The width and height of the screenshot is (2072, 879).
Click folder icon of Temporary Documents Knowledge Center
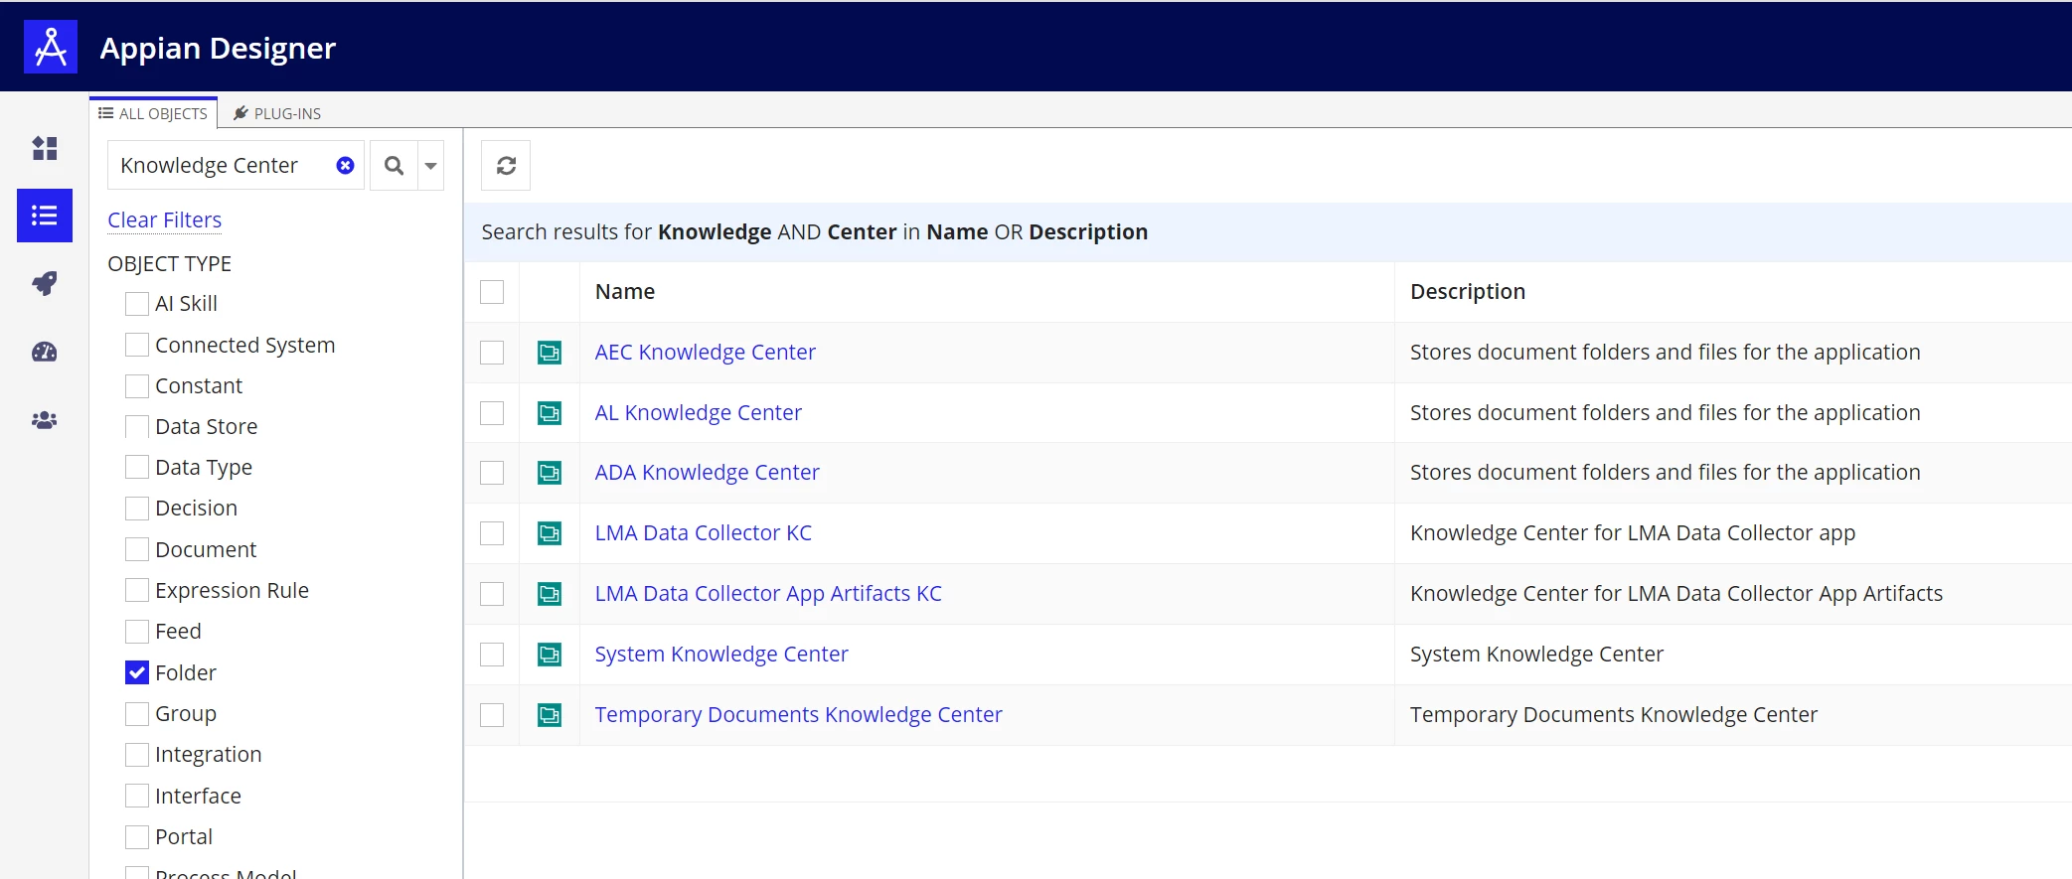(550, 715)
